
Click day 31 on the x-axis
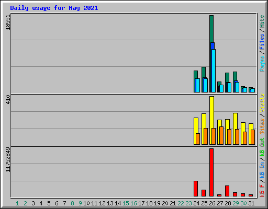pyautogui.click(x=251, y=203)
